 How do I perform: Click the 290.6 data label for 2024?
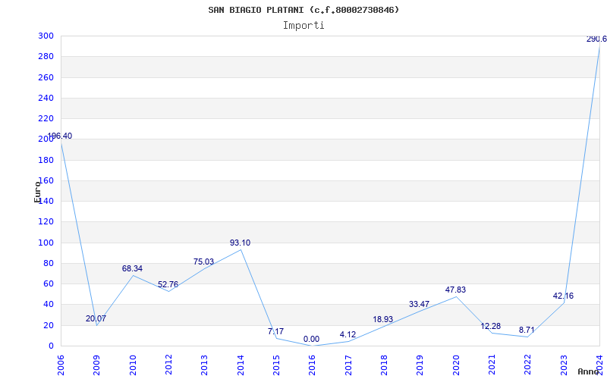tap(596, 39)
